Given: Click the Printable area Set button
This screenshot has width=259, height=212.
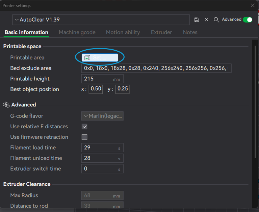Looking at the screenshot, I should click(100, 58).
